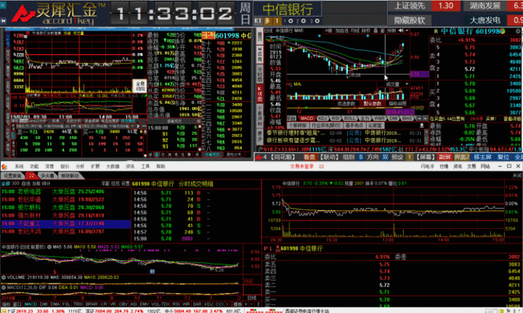The width and height of the screenshot is (523, 313).
Task: Click the download arrow icon in news panel
Action: click(422, 125)
